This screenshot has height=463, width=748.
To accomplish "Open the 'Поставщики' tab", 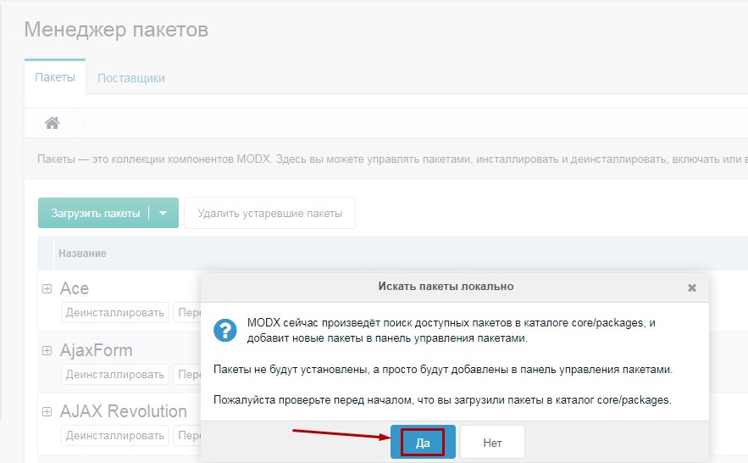I will click(131, 78).
